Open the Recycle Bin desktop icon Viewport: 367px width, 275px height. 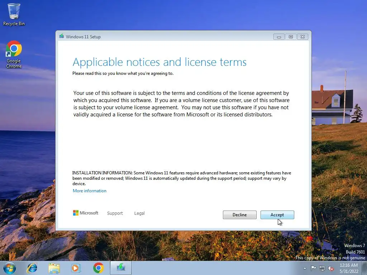[x=14, y=14]
